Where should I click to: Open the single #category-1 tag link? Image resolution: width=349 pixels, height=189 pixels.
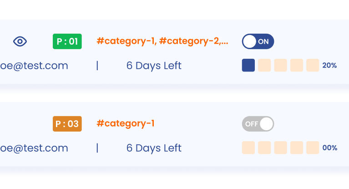[126, 123]
